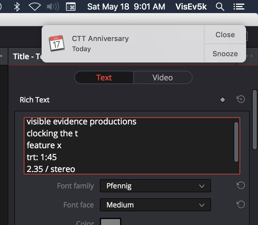This screenshot has width=258, height=225.
Task: Click the volume icon in the menu bar
Action: click(x=53, y=7)
